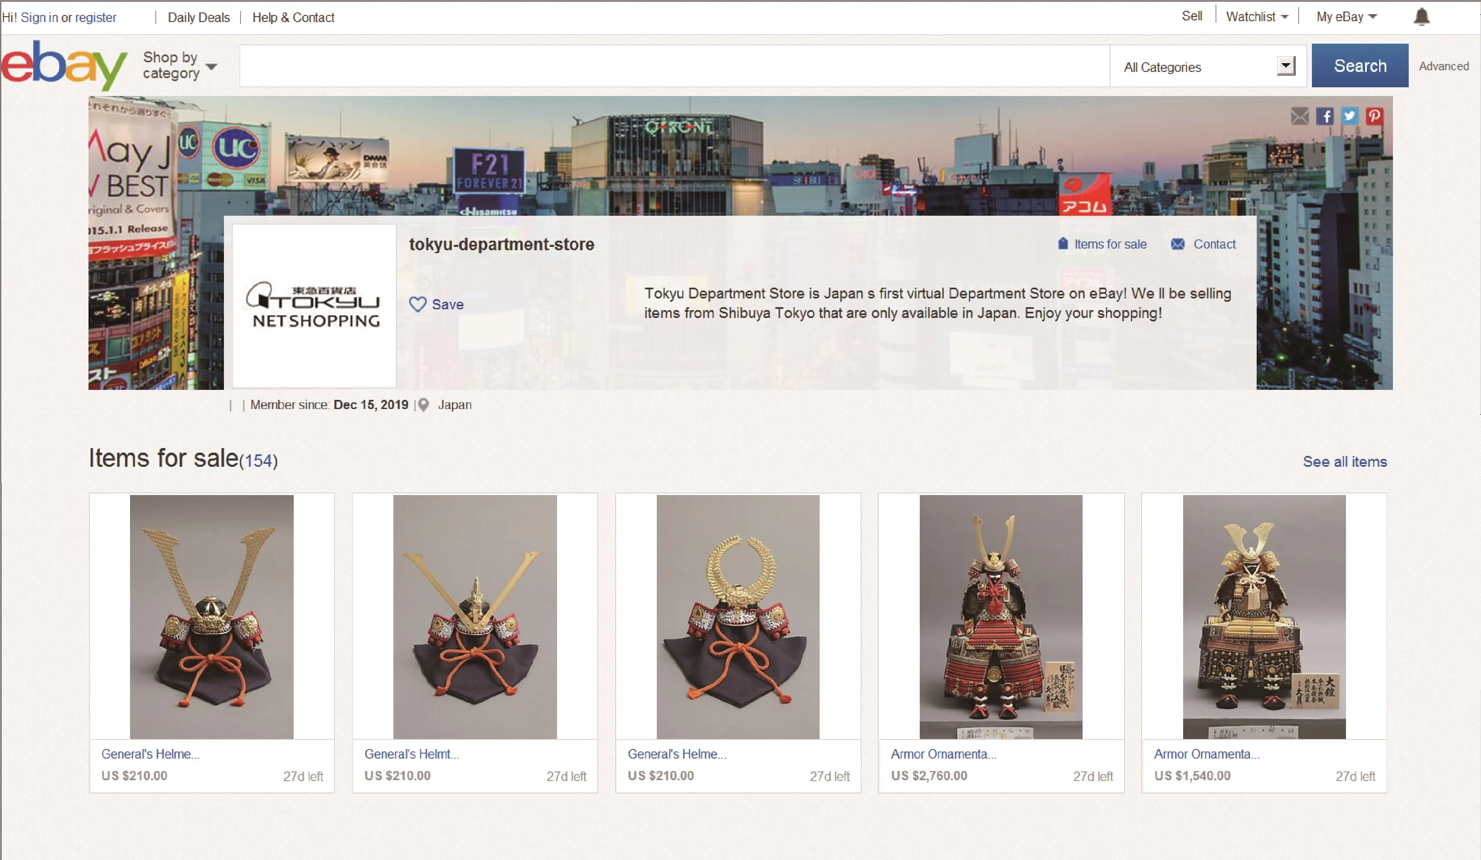Click the Items for sale link
Image resolution: width=1481 pixels, height=860 pixels.
click(x=1110, y=244)
